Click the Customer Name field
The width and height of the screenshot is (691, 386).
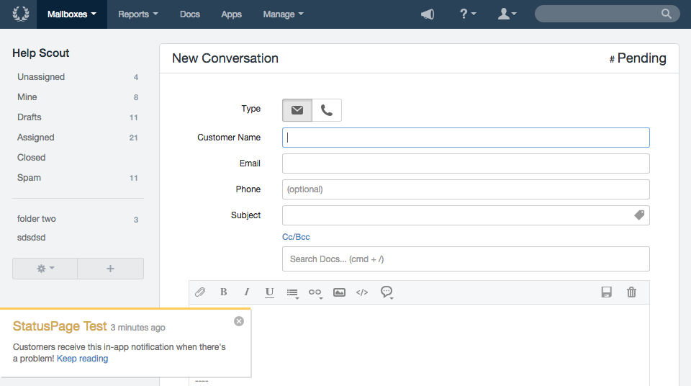[466, 138]
